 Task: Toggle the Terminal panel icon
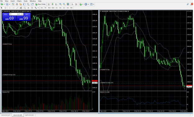pyautogui.click(x=24, y=4)
